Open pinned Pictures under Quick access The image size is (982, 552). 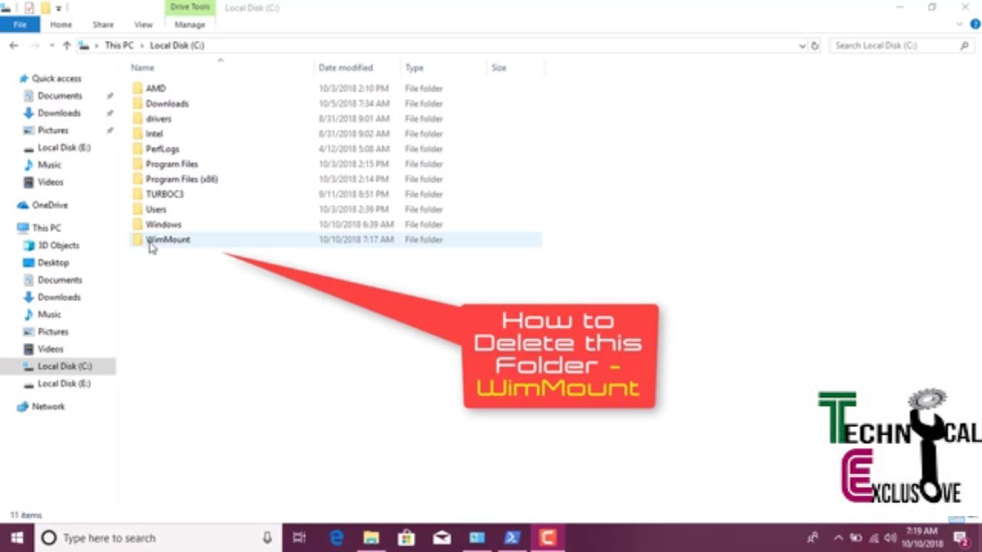53,130
